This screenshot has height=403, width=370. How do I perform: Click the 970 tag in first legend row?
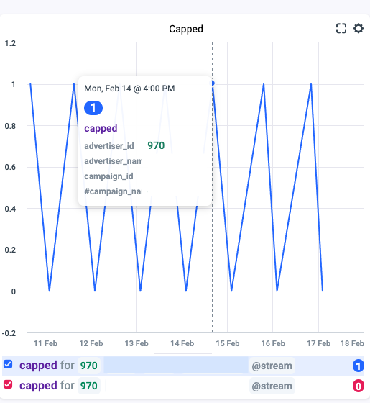click(x=89, y=366)
